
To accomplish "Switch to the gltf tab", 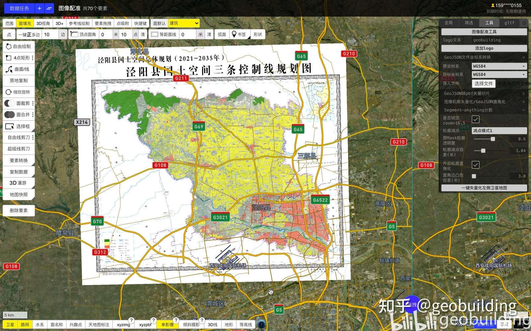I will [509, 23].
